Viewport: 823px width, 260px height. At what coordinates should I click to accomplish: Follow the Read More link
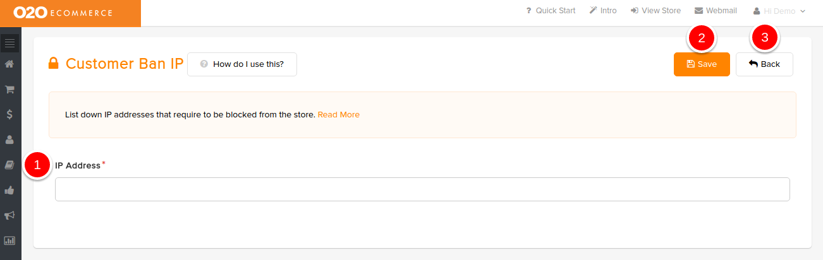[x=339, y=115]
